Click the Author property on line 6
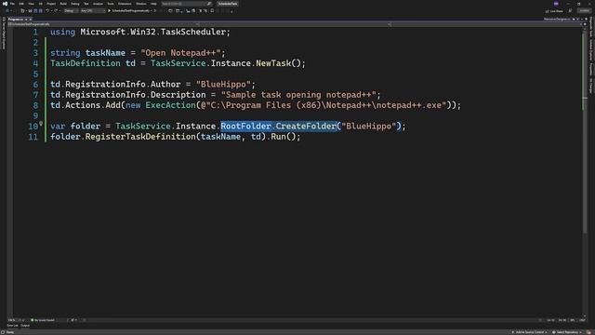Viewport: 595px width, 335px height. click(165, 85)
